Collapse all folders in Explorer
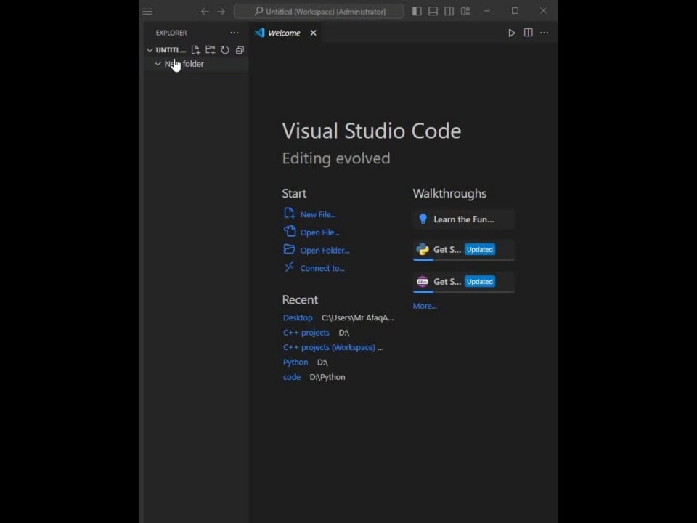697x523 pixels. (240, 50)
